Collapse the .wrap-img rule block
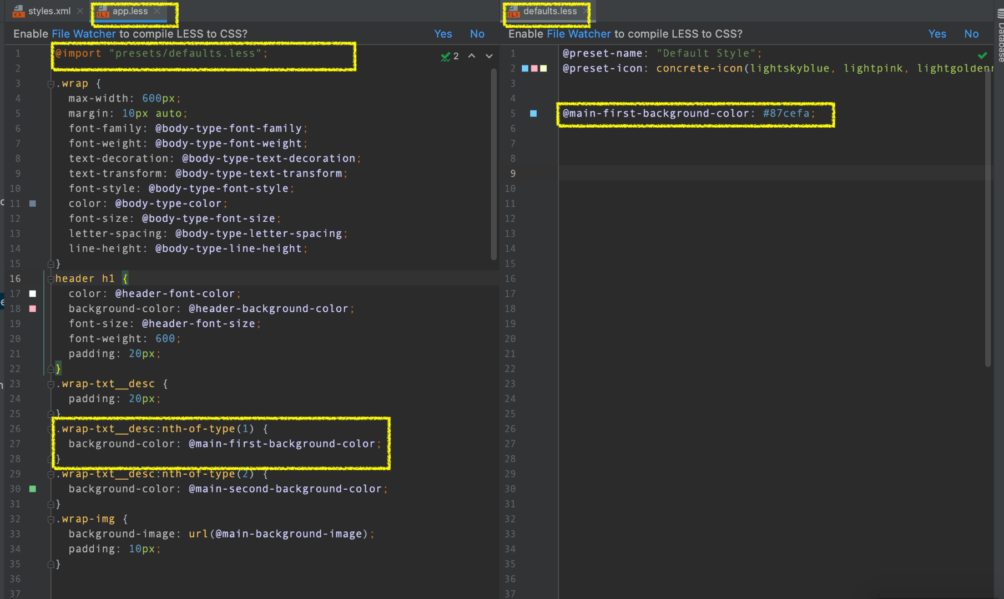 click(x=51, y=519)
